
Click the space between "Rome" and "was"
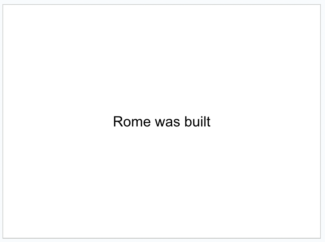[153, 121]
